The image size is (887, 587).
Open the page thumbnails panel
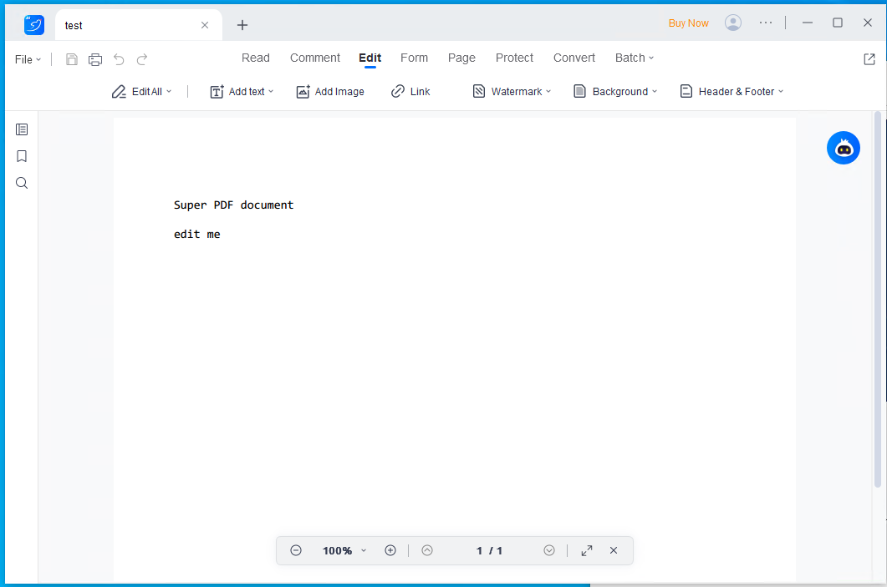(x=22, y=129)
